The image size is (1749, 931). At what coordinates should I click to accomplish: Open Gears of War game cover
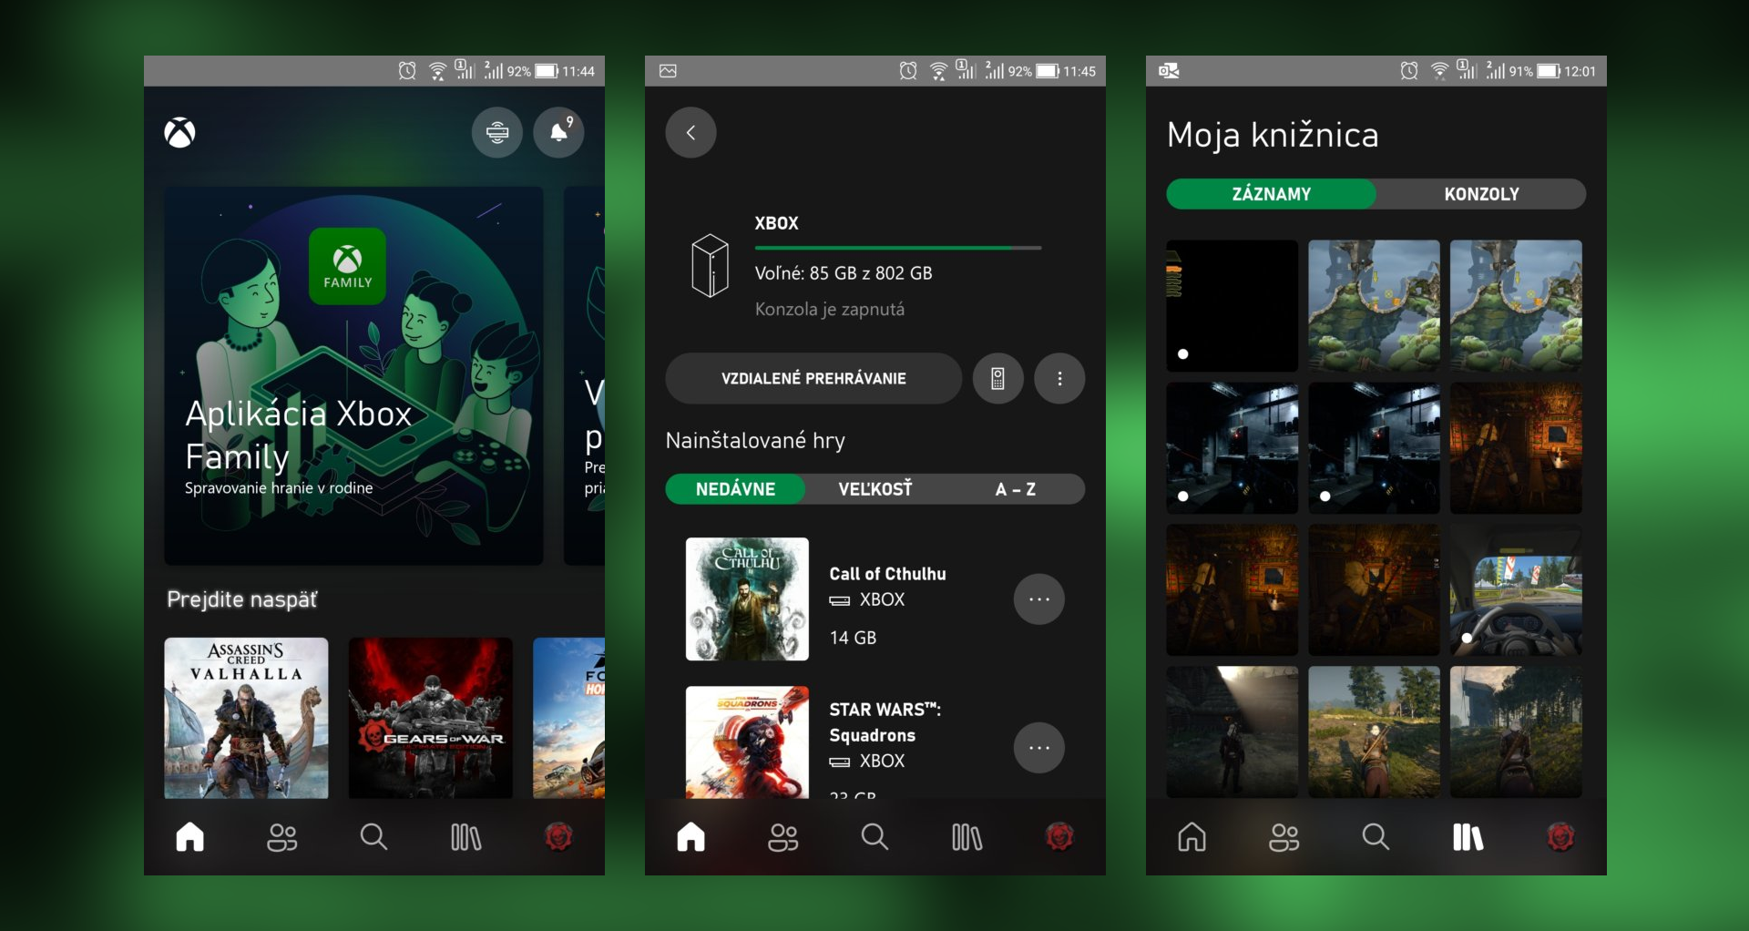pos(430,718)
